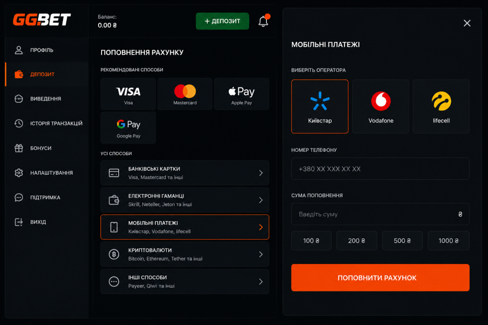Click the Bitcoin icon in КРИПТОВАЛЮТИ row
Screen dimensions: 488x325
pyautogui.click(x=114, y=254)
